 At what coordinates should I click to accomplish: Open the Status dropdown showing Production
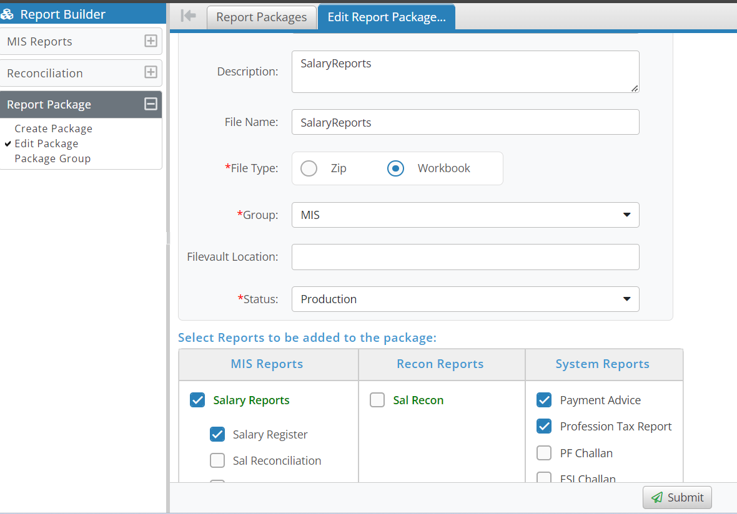465,299
